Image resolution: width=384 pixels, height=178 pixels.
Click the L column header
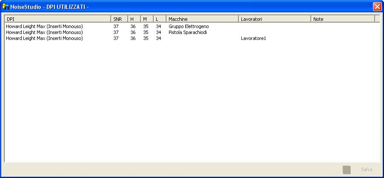coord(160,19)
